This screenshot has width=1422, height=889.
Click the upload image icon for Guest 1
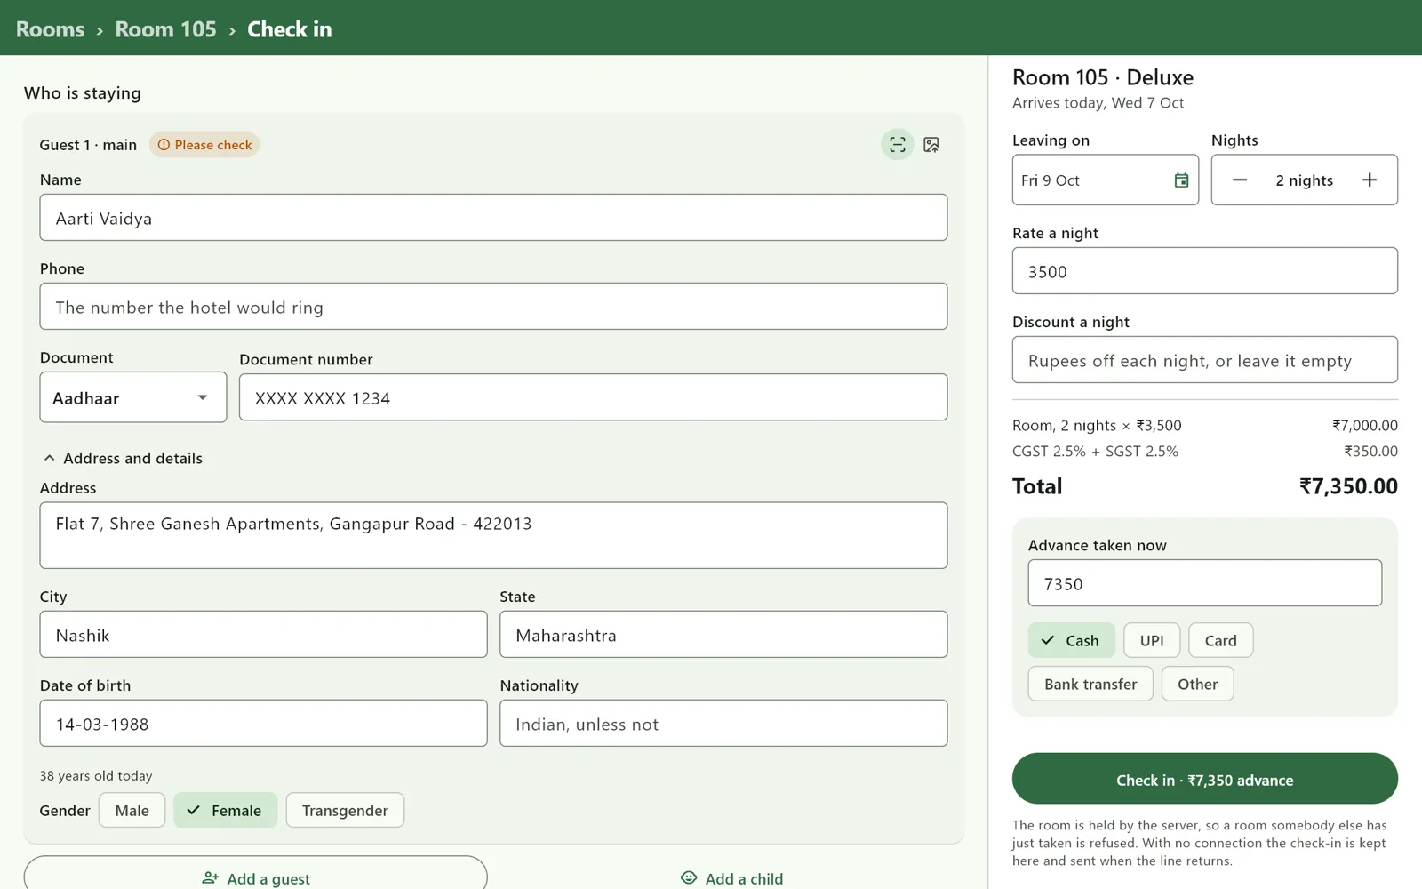[931, 144]
